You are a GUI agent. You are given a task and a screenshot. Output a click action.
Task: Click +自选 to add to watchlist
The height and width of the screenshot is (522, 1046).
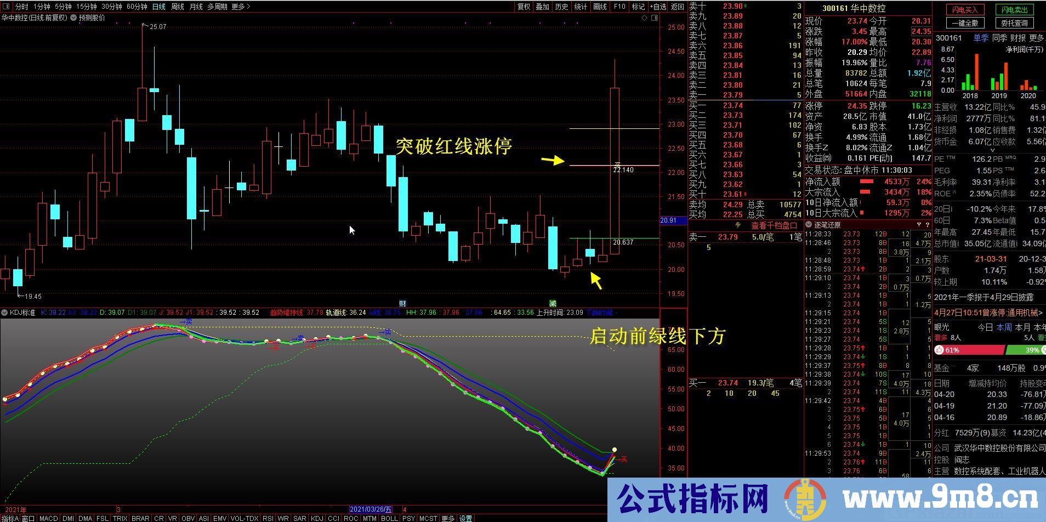[657, 7]
